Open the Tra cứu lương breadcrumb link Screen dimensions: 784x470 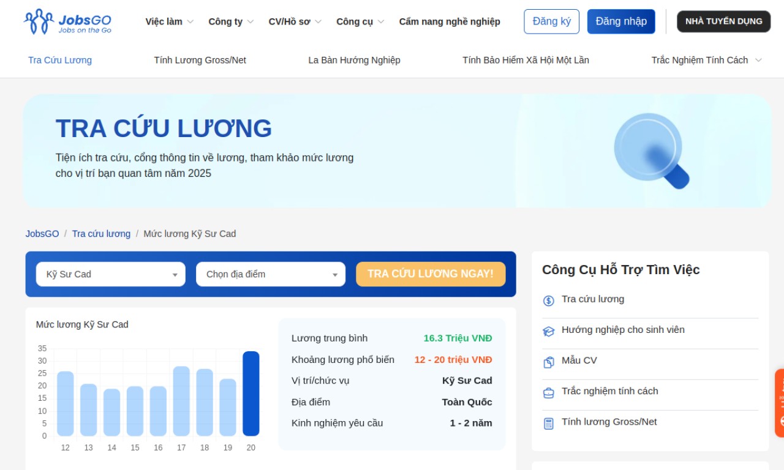click(101, 234)
